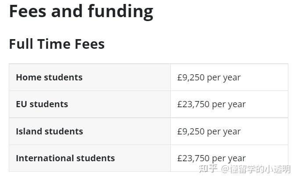Screen dimensions: 298x181
Task: Click 'per year' in the Island students row
Action: [x=224, y=132]
